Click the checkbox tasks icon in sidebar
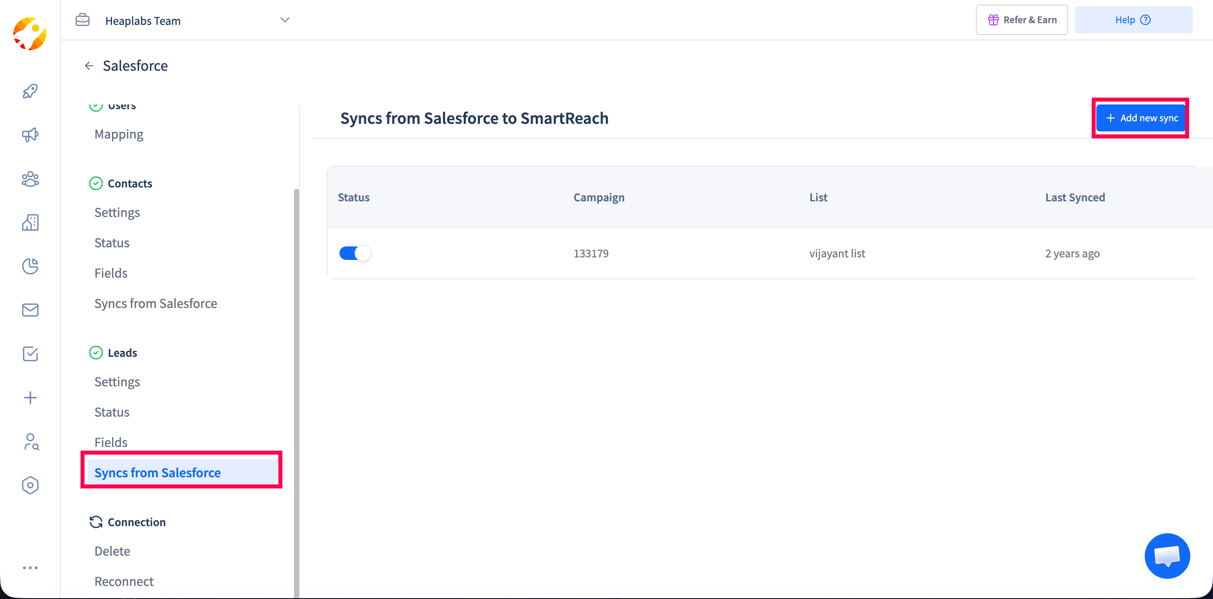 point(30,354)
